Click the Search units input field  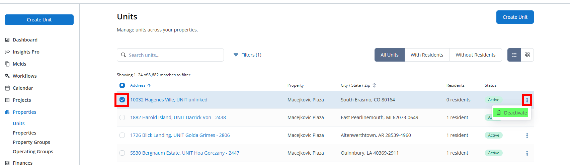pos(170,55)
